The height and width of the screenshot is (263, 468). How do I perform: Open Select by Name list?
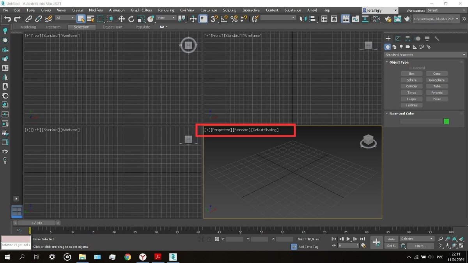pyautogui.click(x=90, y=18)
